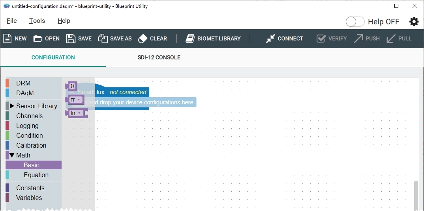The height and width of the screenshot is (211, 424).
Task: Click the workspace vertical scrollbar
Action: click(x=416, y=195)
